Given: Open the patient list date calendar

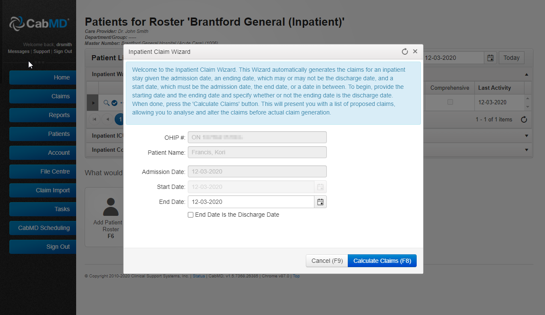Looking at the screenshot, I should pos(490,58).
